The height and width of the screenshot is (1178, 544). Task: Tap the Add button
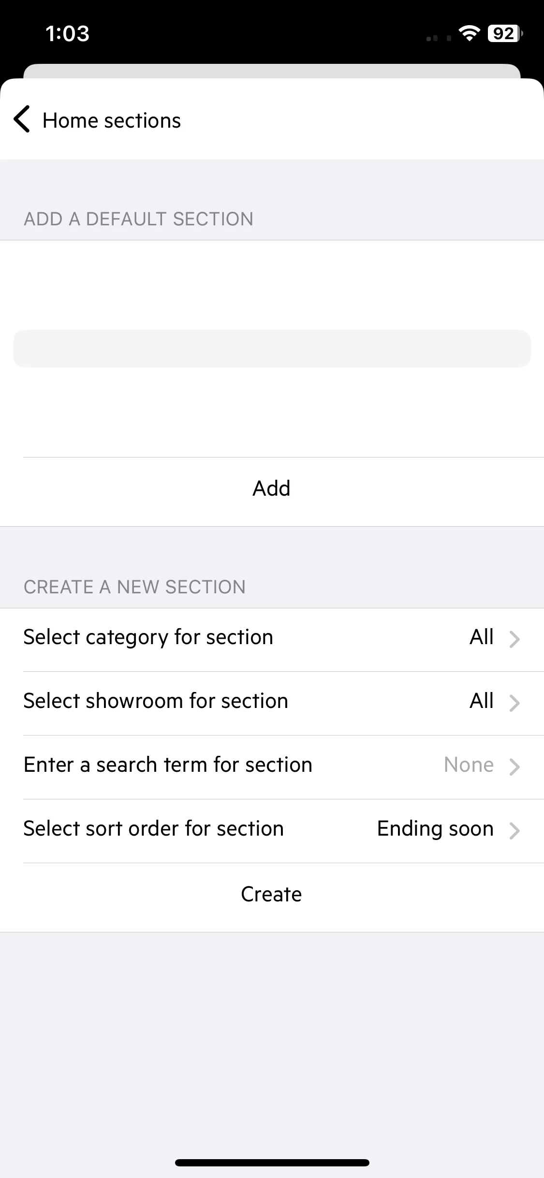pos(272,488)
